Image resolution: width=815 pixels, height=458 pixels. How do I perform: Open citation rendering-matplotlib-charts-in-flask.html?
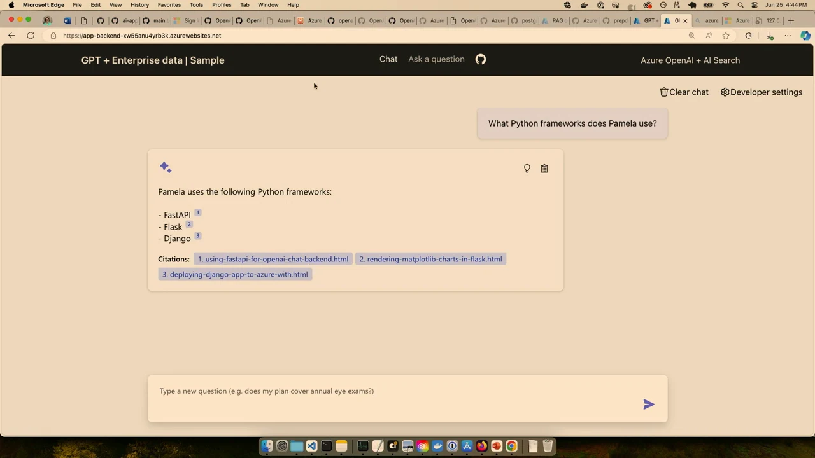(430, 259)
